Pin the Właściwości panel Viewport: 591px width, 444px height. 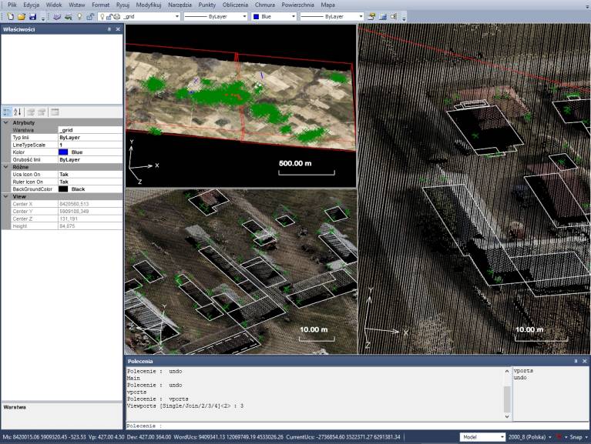pos(109,29)
